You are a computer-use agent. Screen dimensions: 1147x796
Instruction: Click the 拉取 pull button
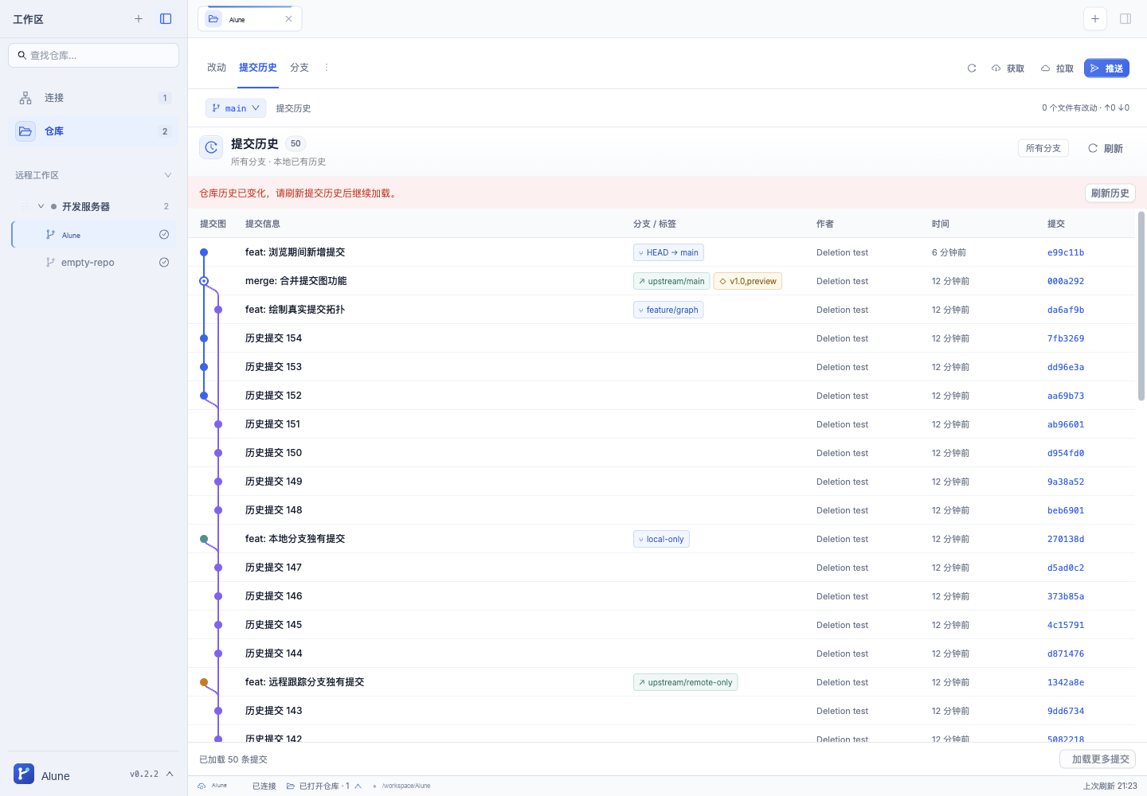[x=1057, y=68]
